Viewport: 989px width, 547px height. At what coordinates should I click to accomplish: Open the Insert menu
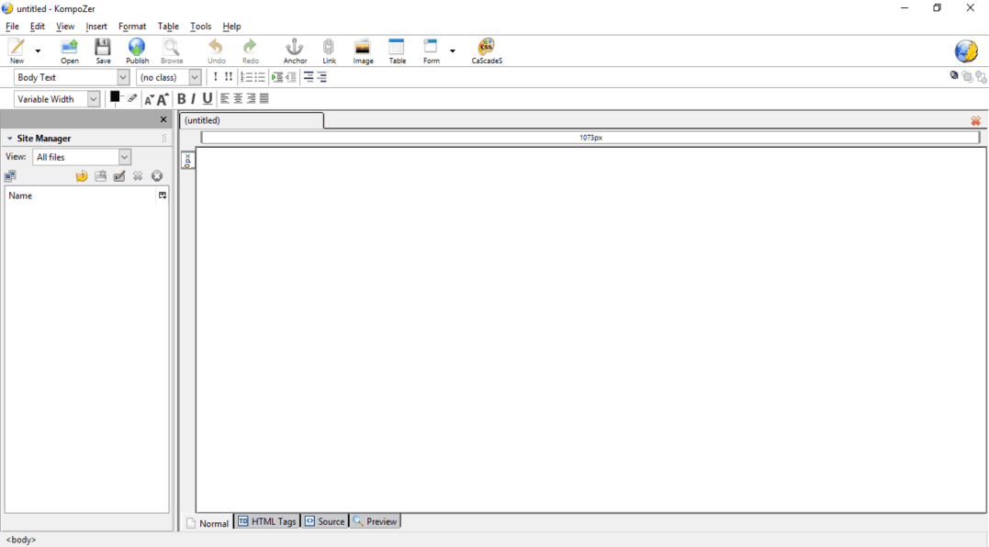coord(96,27)
